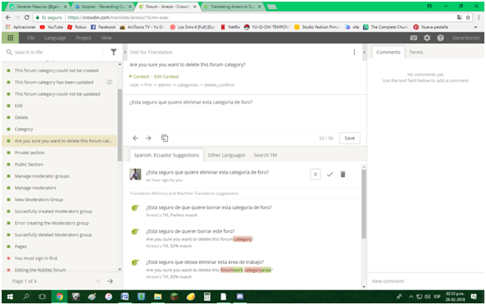This screenshot has width=486, height=305.
Task: Go to previous string with left arrow
Action: tap(135, 139)
